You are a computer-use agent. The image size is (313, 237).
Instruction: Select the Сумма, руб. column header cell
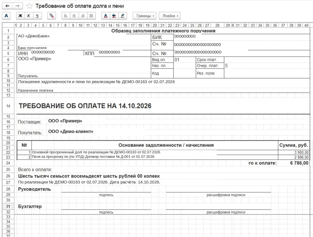(x=294, y=145)
